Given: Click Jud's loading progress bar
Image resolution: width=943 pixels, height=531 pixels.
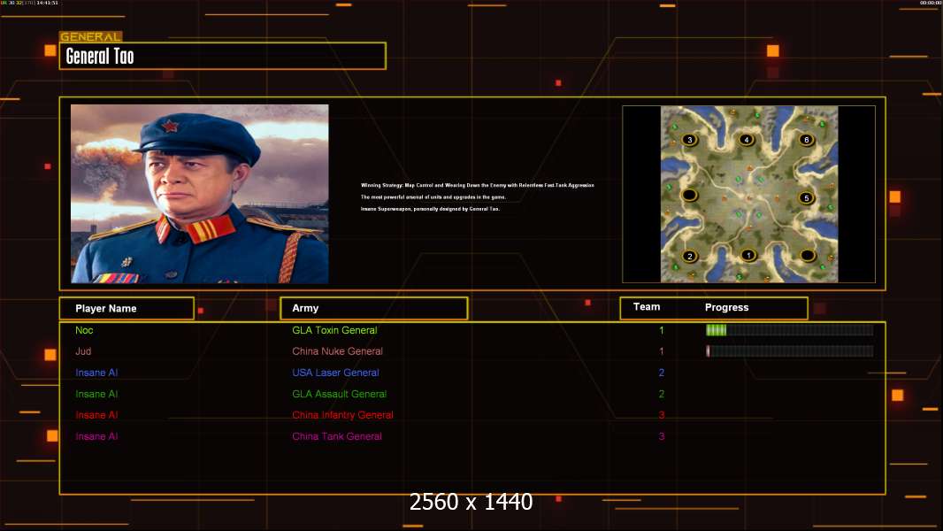Looking at the screenshot, I should [789, 350].
